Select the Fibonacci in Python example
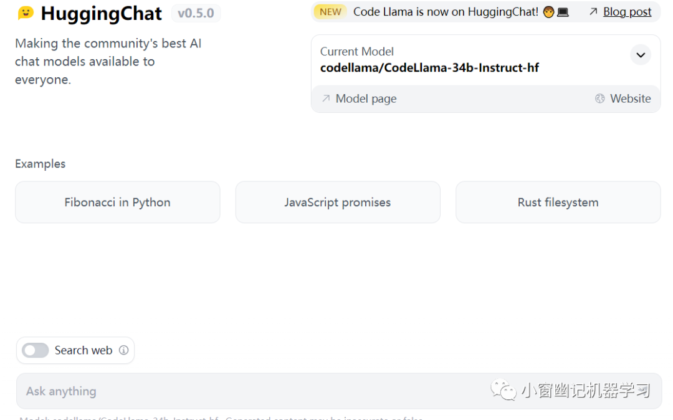673x420 pixels. pos(118,202)
